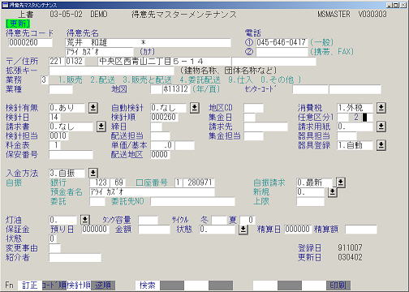
Task: Click the 検索 function key button
Action: pos(148,286)
